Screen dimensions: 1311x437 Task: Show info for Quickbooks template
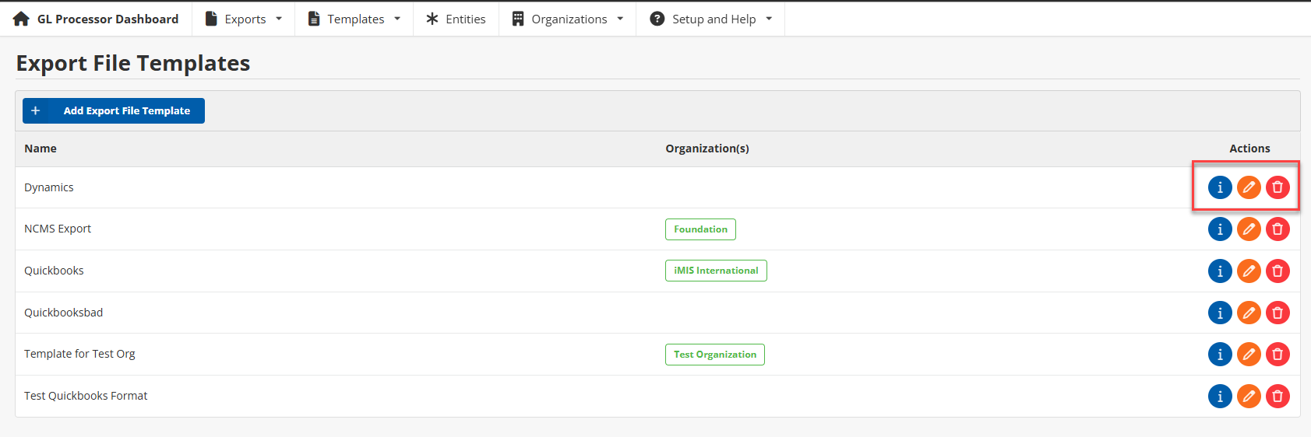1220,271
